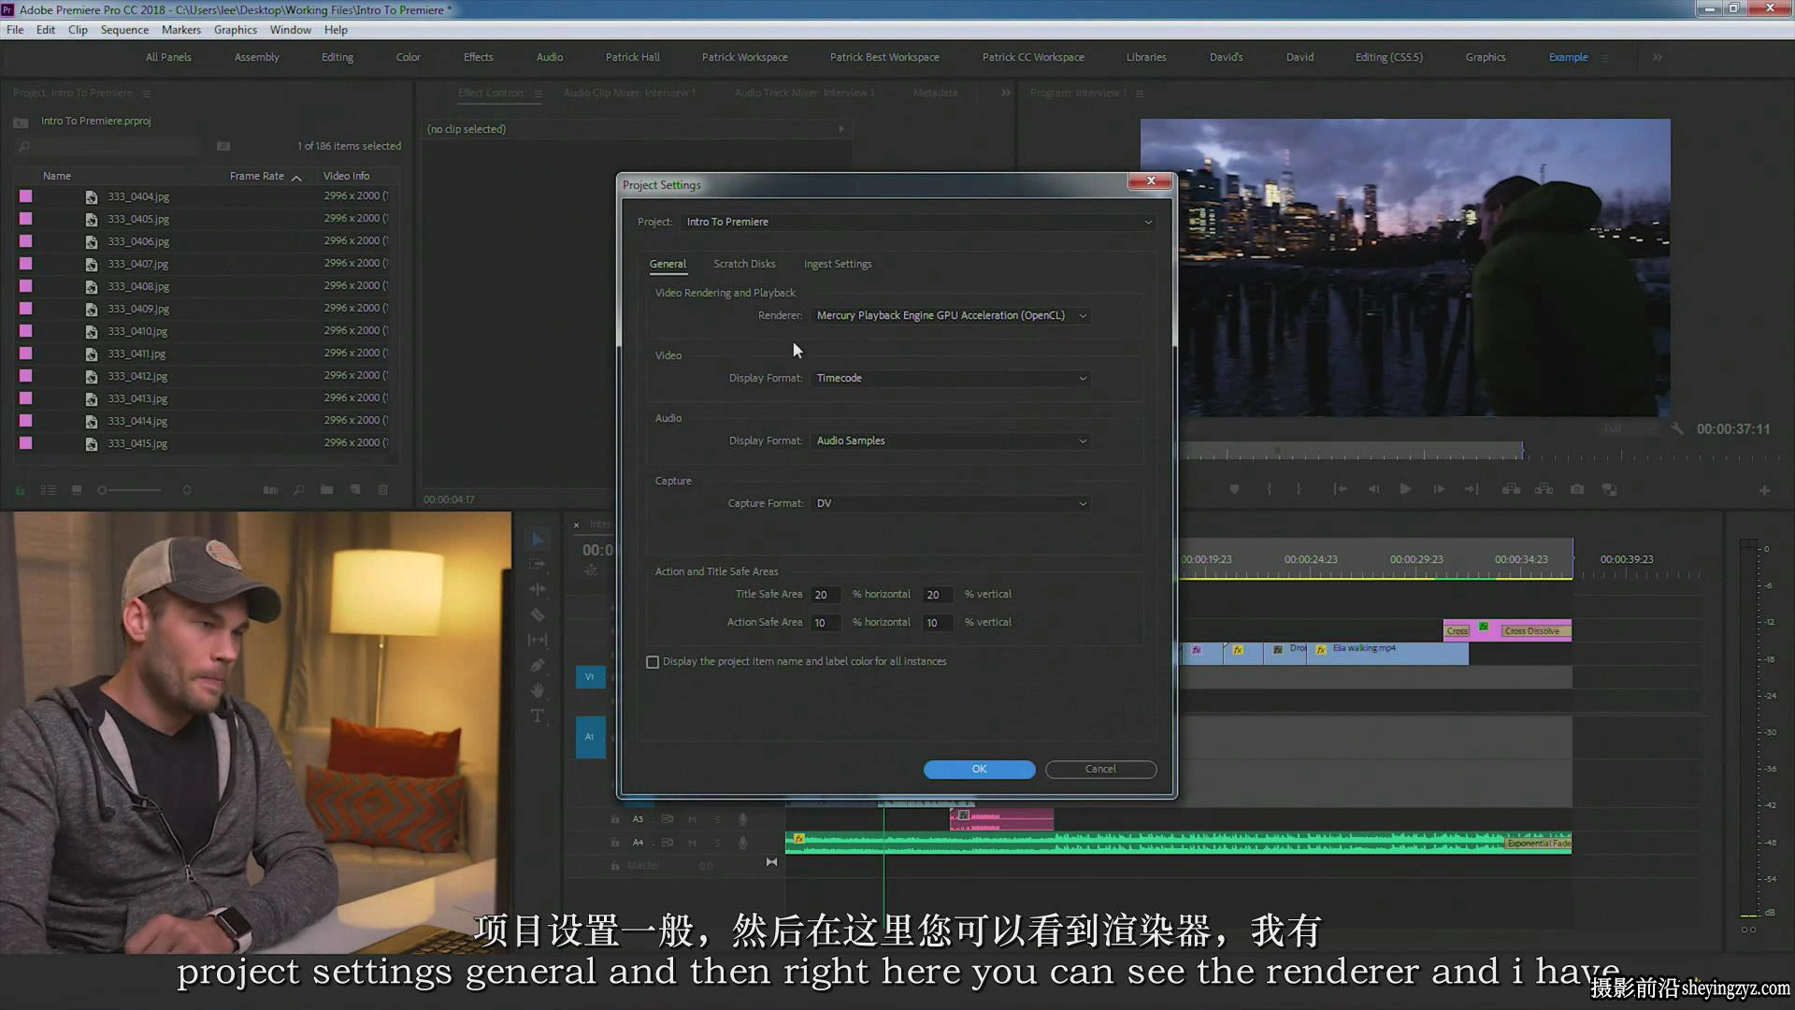Click the Mark In bracket button
This screenshot has width=1795, height=1010.
(x=1269, y=489)
